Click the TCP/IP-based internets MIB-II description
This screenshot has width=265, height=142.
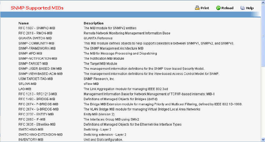(x=149, y=94)
